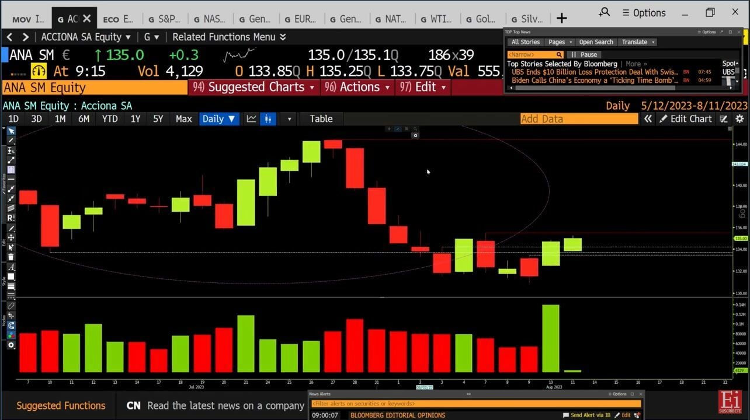
Task: Open the Pages dropdown in Top News
Action: coord(559,42)
